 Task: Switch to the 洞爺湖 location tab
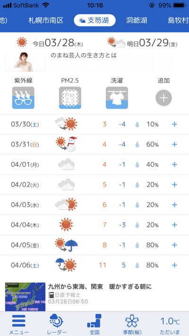point(136,20)
